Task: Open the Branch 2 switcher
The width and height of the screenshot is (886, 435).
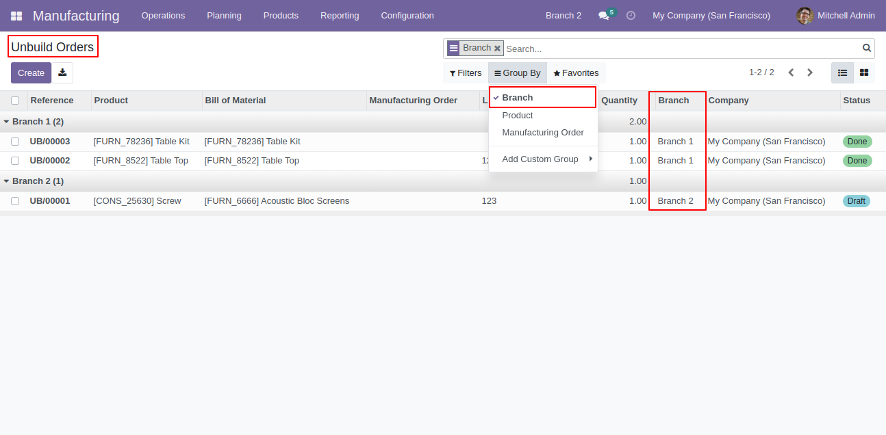Action: [x=564, y=16]
